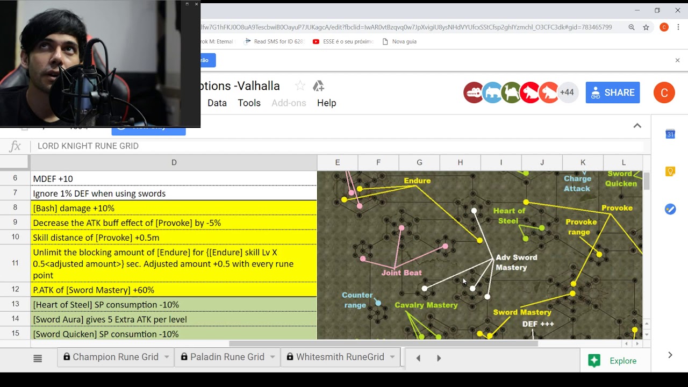This screenshot has height=387, width=688.
Task: Open the Google Tasks side panel icon
Action: [670, 209]
